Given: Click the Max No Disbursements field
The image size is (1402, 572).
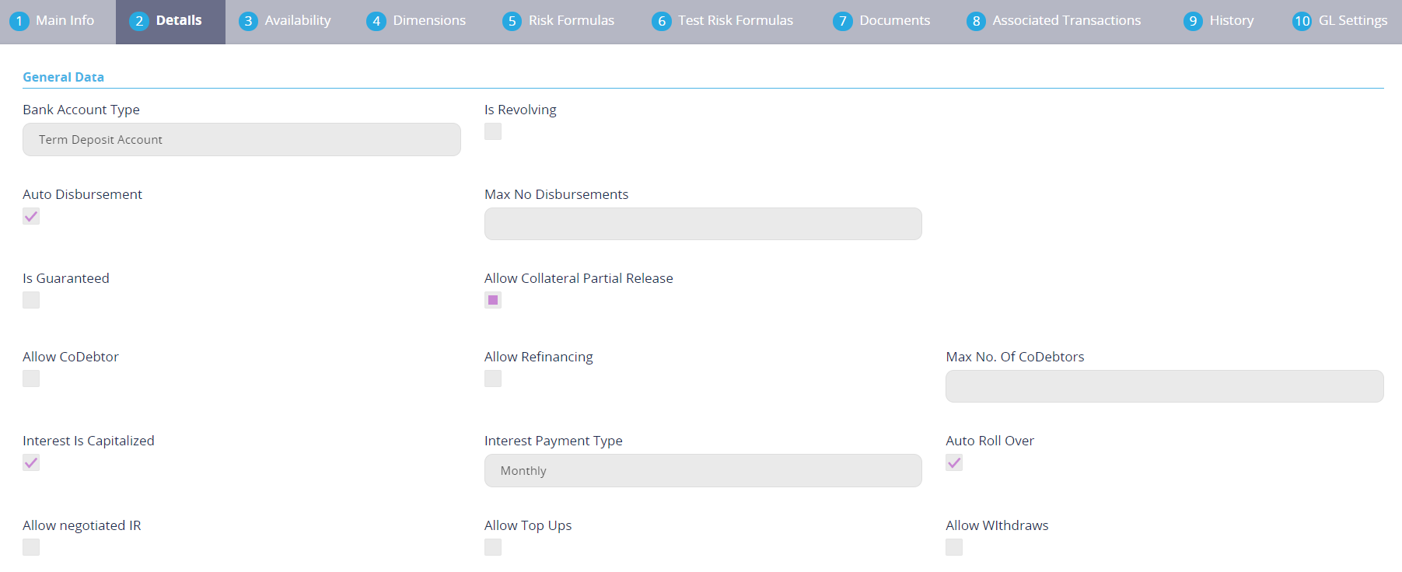Looking at the screenshot, I should tap(702, 224).
